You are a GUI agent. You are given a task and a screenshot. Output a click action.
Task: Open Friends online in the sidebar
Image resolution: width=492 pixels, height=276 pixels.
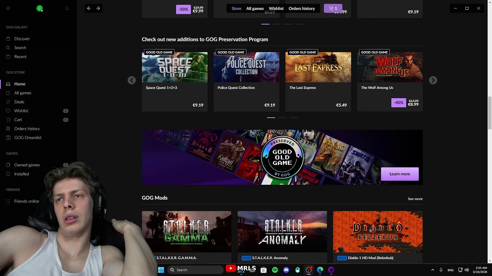27,201
